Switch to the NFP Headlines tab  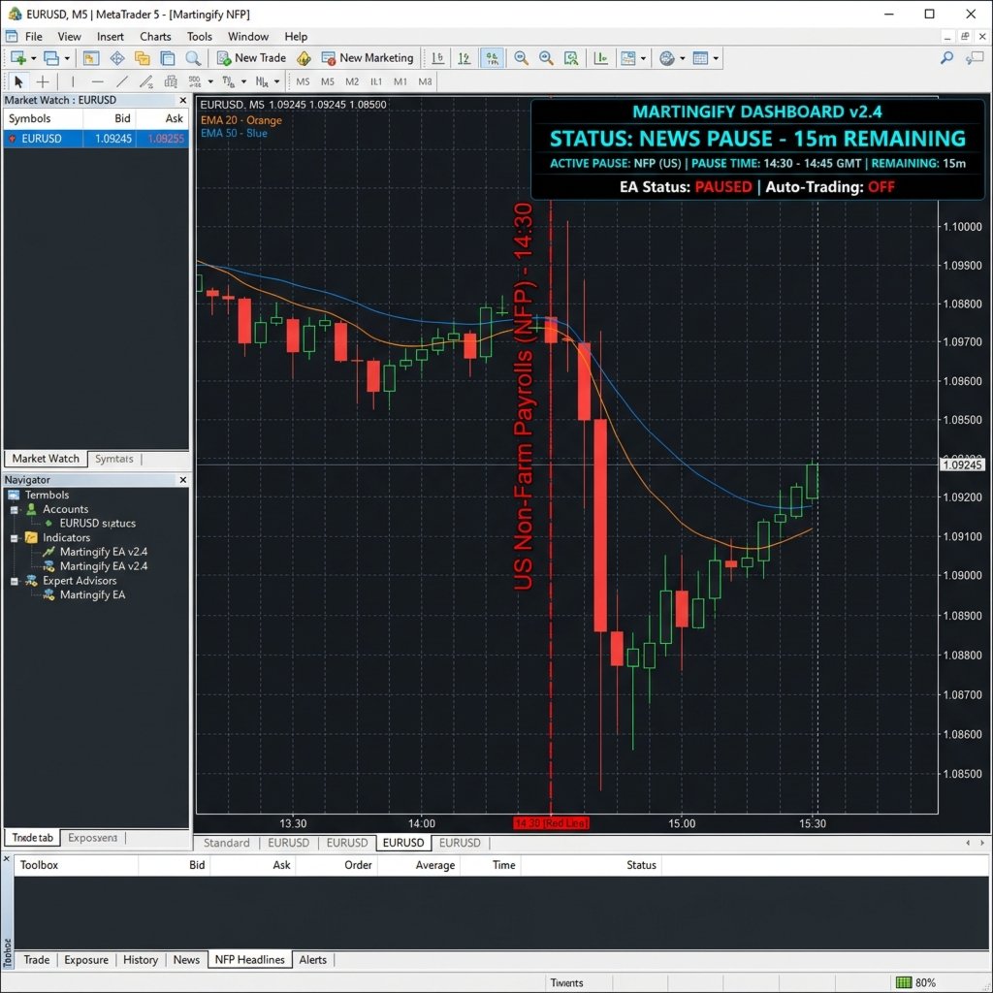coord(249,960)
